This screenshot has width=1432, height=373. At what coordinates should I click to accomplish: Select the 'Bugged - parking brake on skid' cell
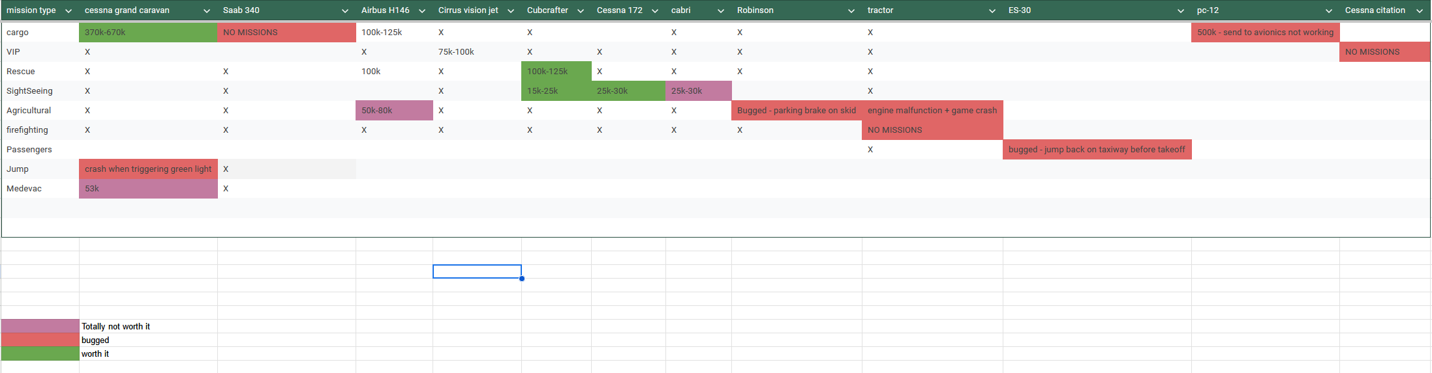pyautogui.click(x=797, y=111)
